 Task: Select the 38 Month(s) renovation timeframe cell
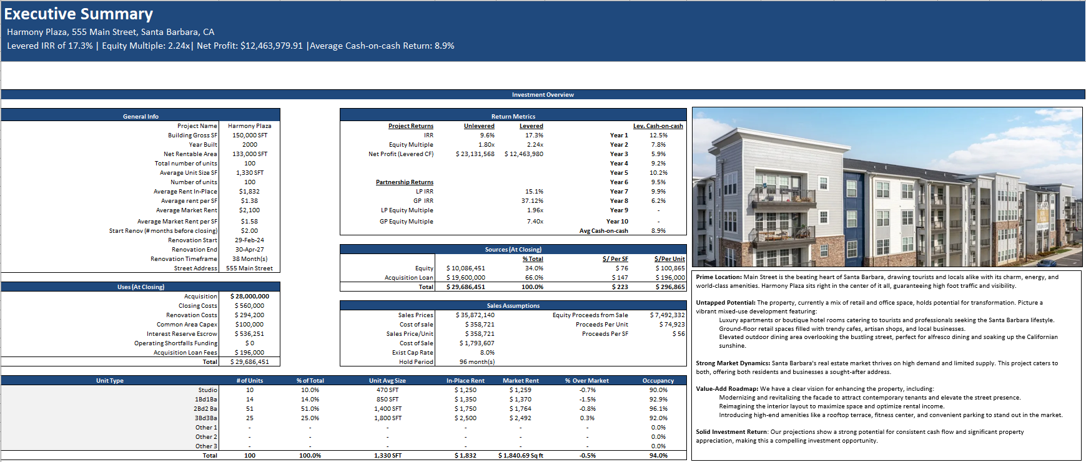tap(249, 259)
